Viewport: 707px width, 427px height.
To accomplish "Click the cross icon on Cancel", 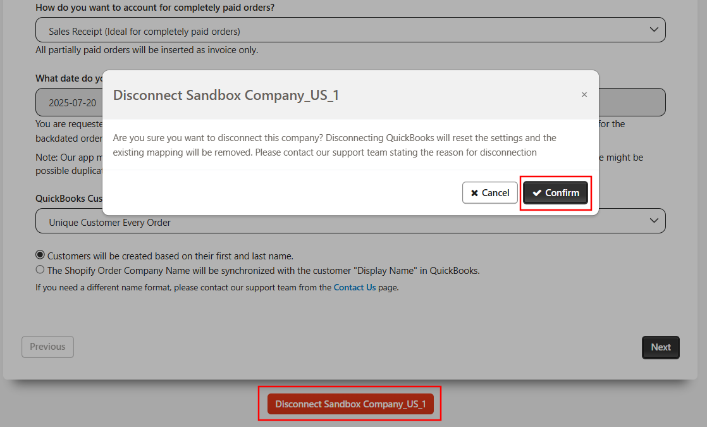I will click(x=474, y=193).
